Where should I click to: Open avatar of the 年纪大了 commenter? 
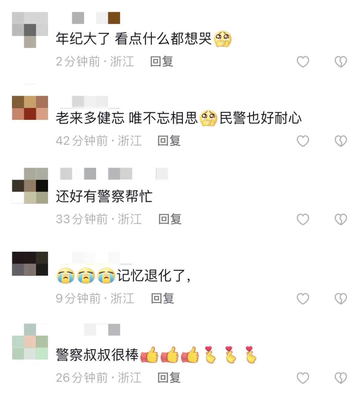(30, 30)
